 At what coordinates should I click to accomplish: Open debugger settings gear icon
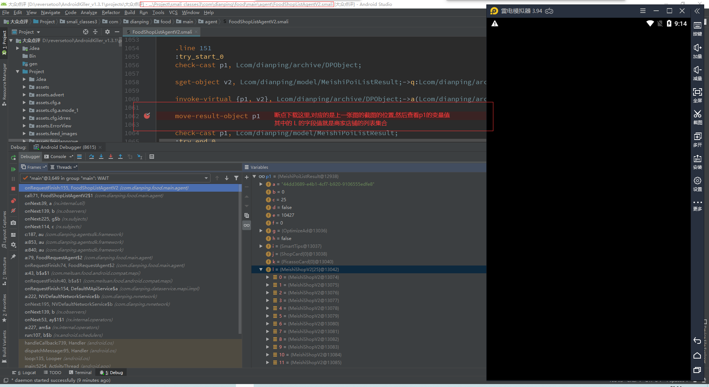tap(13, 244)
